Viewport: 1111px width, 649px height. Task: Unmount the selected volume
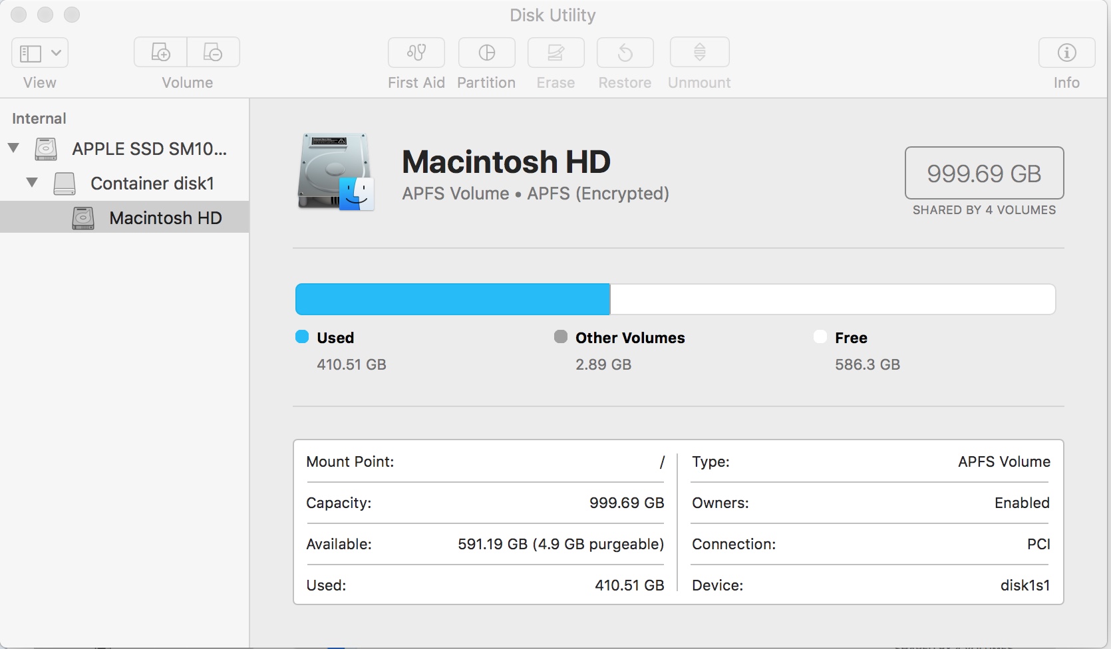pyautogui.click(x=700, y=53)
